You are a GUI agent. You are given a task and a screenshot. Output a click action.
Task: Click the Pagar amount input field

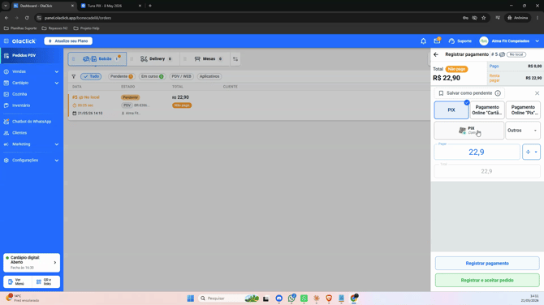click(477, 152)
